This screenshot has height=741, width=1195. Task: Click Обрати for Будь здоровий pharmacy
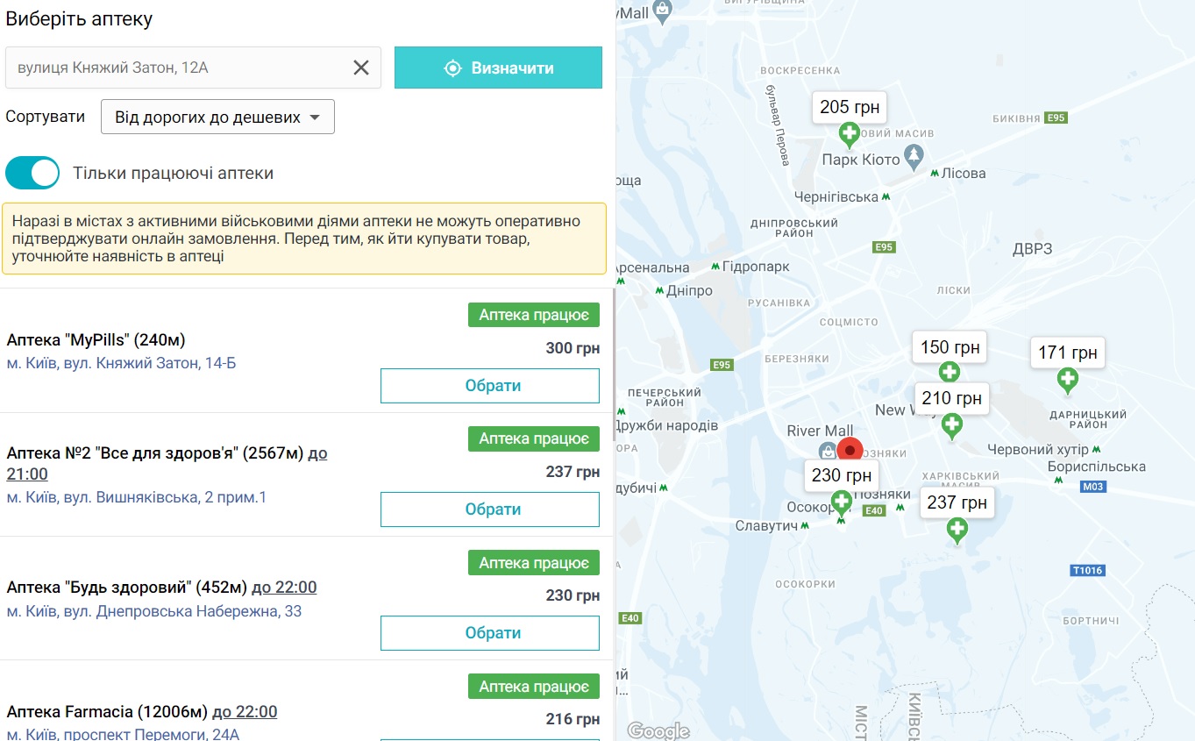[489, 633]
